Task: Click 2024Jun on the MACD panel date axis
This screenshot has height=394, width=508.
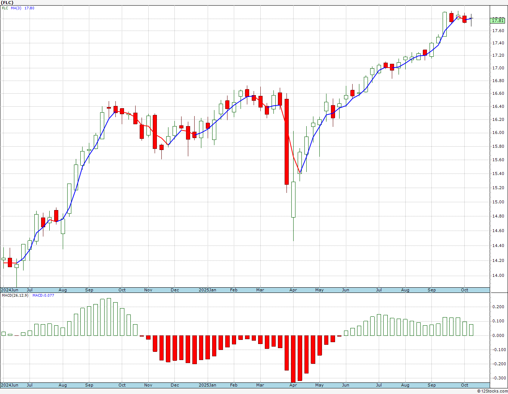Action: click(9, 385)
